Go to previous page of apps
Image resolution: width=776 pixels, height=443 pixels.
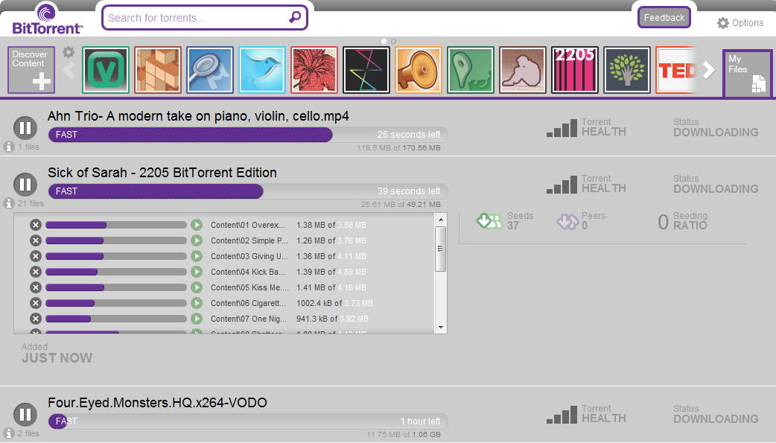point(69,70)
